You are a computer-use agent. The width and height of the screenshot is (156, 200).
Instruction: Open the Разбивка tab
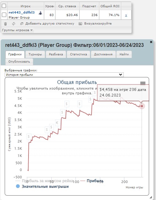(x=56, y=54)
